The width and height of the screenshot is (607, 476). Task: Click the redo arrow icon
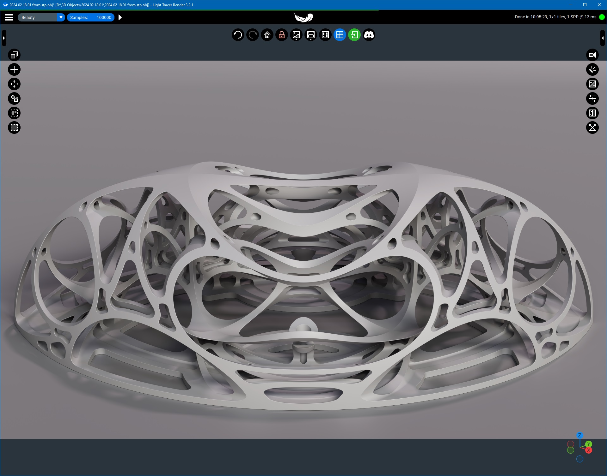(x=252, y=35)
